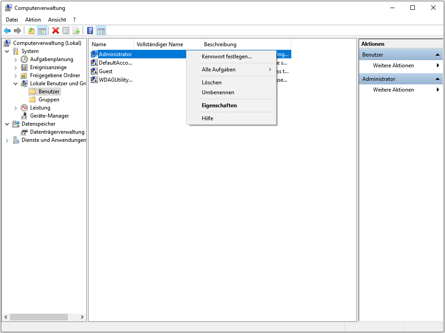This screenshot has width=445, height=333.
Task: Click Weitere Aktionen under Administrator
Action: [x=393, y=90]
